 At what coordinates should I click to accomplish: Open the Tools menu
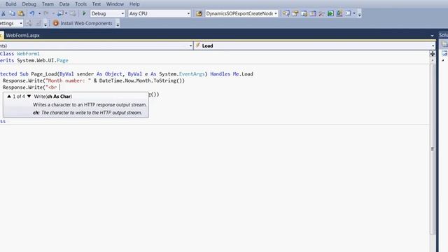81,4
